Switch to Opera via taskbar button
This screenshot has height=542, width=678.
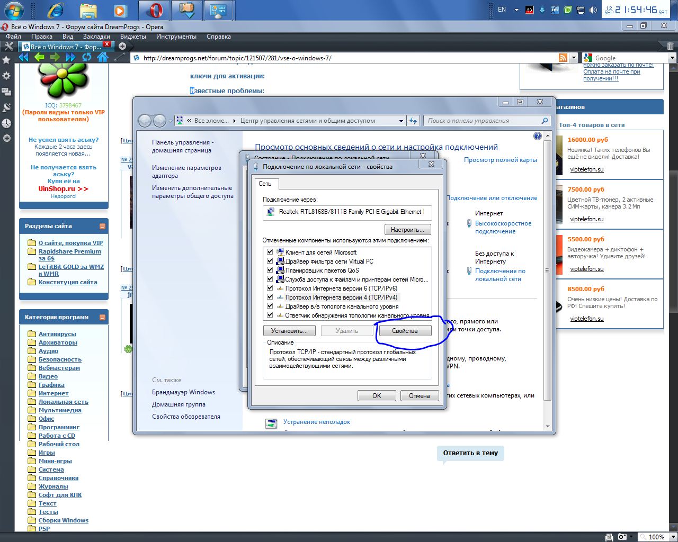pyautogui.click(x=155, y=10)
